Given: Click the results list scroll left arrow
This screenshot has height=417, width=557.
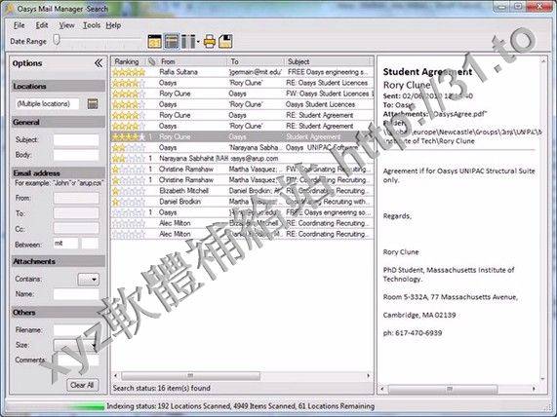Looking at the screenshot, I should (x=116, y=375).
